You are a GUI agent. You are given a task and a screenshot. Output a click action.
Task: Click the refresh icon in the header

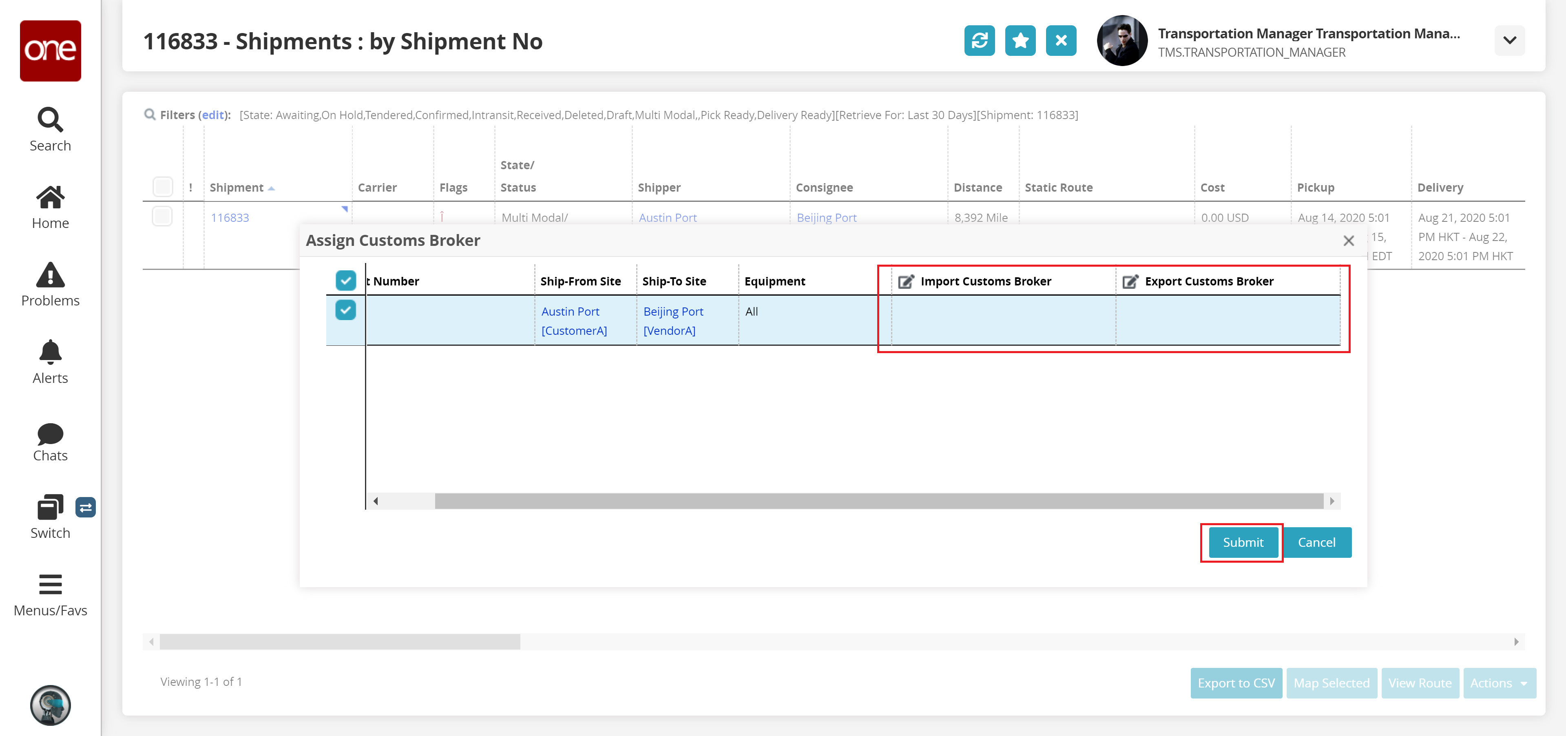coord(979,41)
